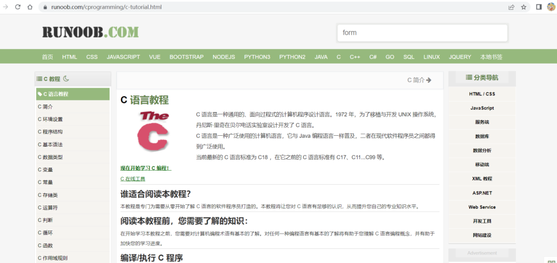The image size is (557, 263).
Task: Click the site lock icon in address bar
Action: [x=45, y=7]
